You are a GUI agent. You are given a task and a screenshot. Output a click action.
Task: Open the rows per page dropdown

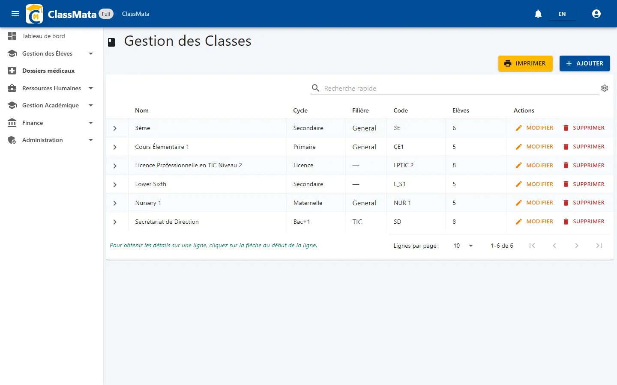point(463,246)
